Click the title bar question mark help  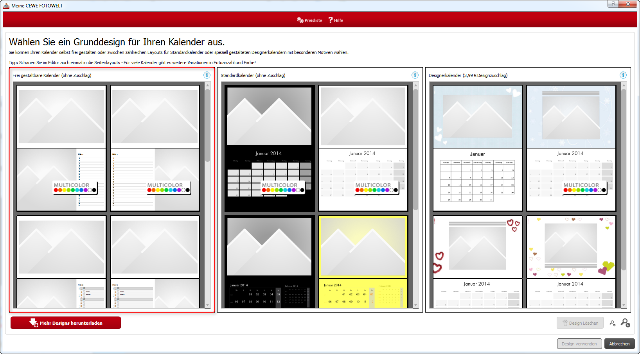tap(613, 4)
